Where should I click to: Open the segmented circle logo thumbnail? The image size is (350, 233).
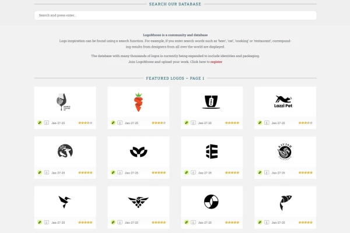click(211, 202)
